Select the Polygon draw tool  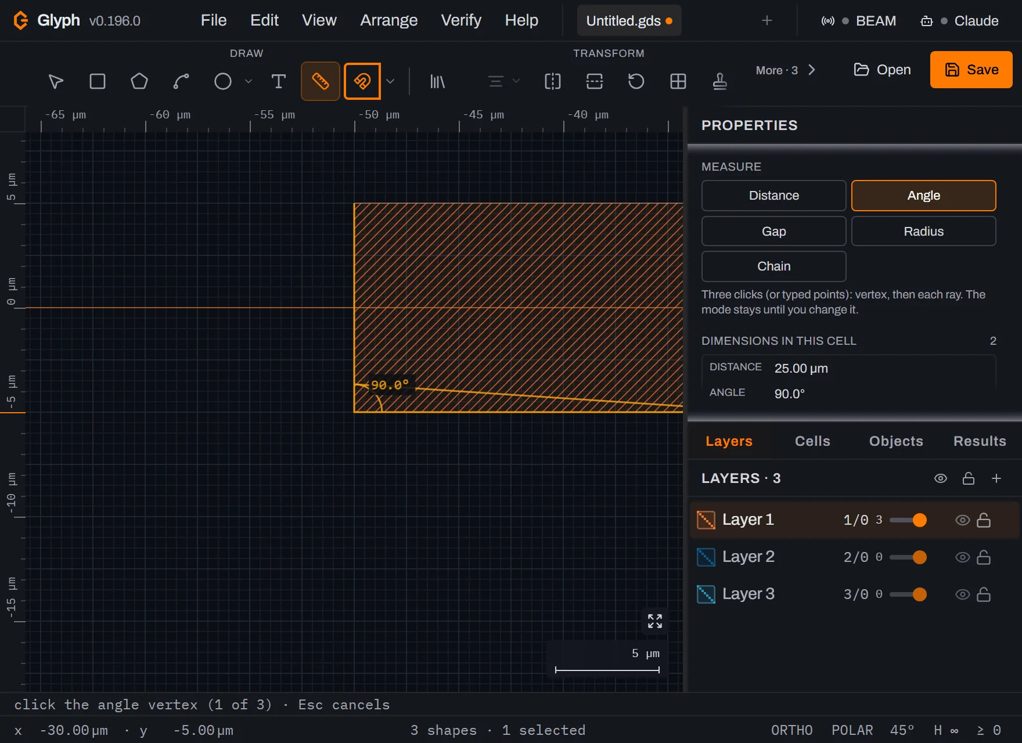click(x=139, y=81)
